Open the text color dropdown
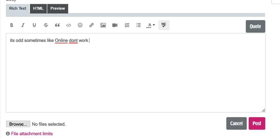The height and width of the screenshot is (138, 280). [x=151, y=25]
